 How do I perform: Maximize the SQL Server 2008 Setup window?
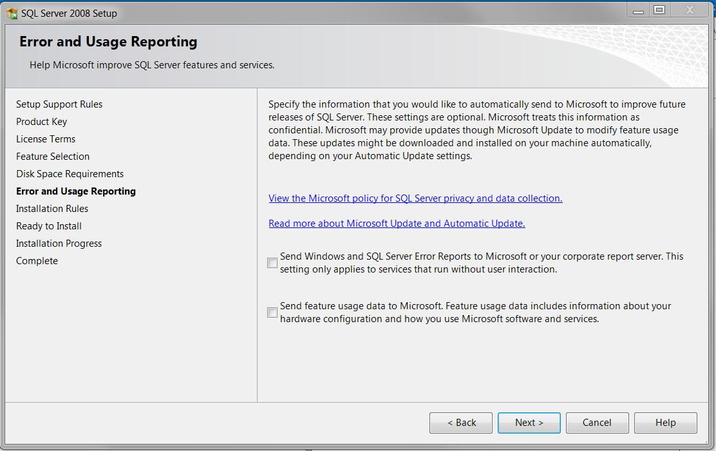click(659, 10)
